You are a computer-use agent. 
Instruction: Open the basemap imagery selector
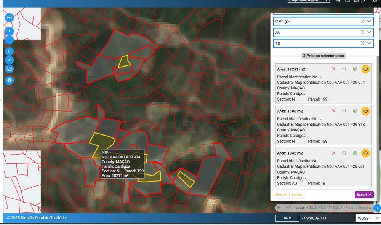coord(10,18)
